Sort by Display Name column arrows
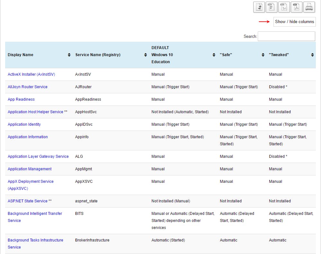This screenshot has height=254, width=321. (69, 55)
